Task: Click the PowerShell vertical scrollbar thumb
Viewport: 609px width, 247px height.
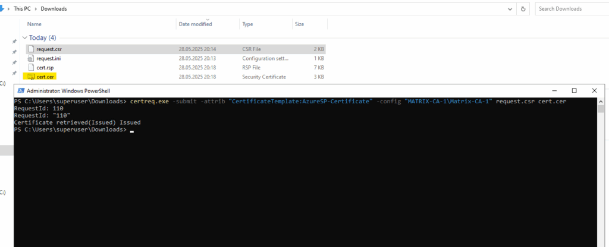Action: [601, 109]
